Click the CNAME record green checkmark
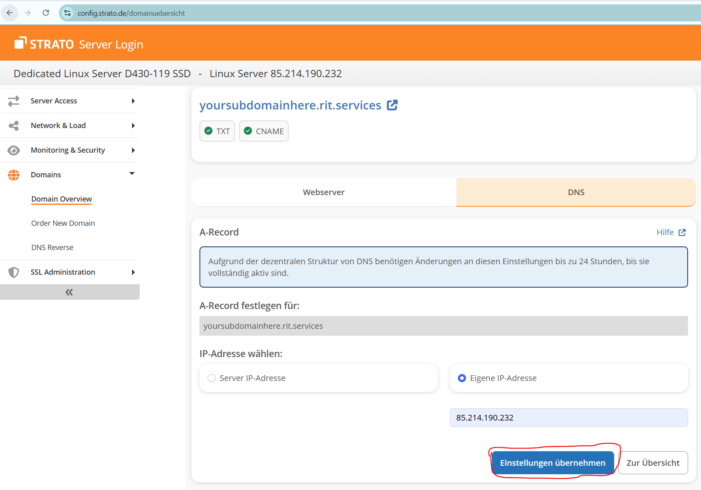701x490 pixels. [x=248, y=131]
